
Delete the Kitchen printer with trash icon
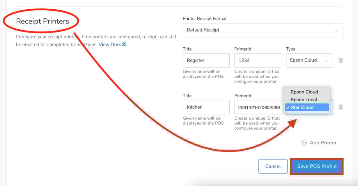click(340, 107)
